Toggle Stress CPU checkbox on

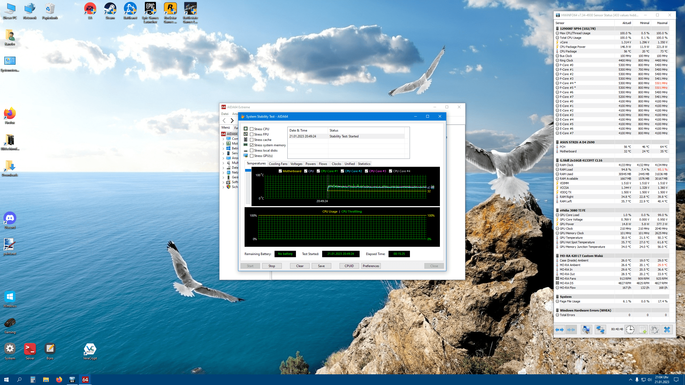(251, 129)
